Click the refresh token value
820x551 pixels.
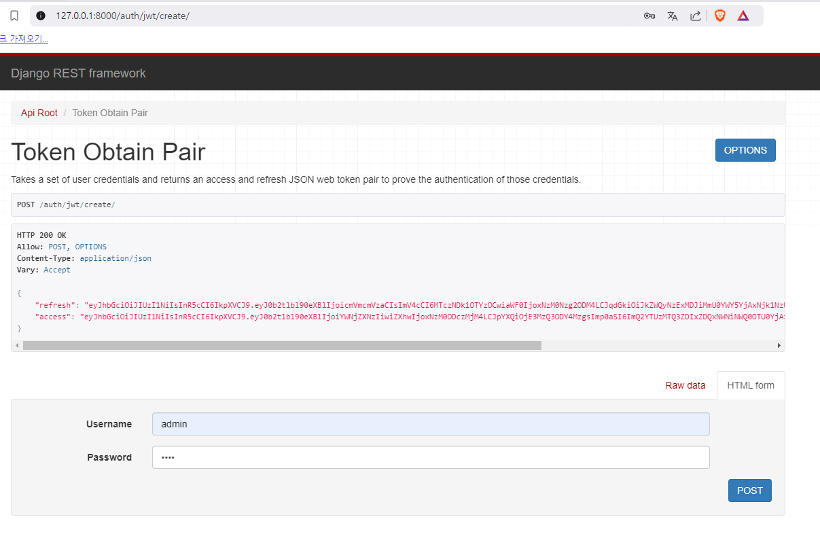click(x=435, y=304)
